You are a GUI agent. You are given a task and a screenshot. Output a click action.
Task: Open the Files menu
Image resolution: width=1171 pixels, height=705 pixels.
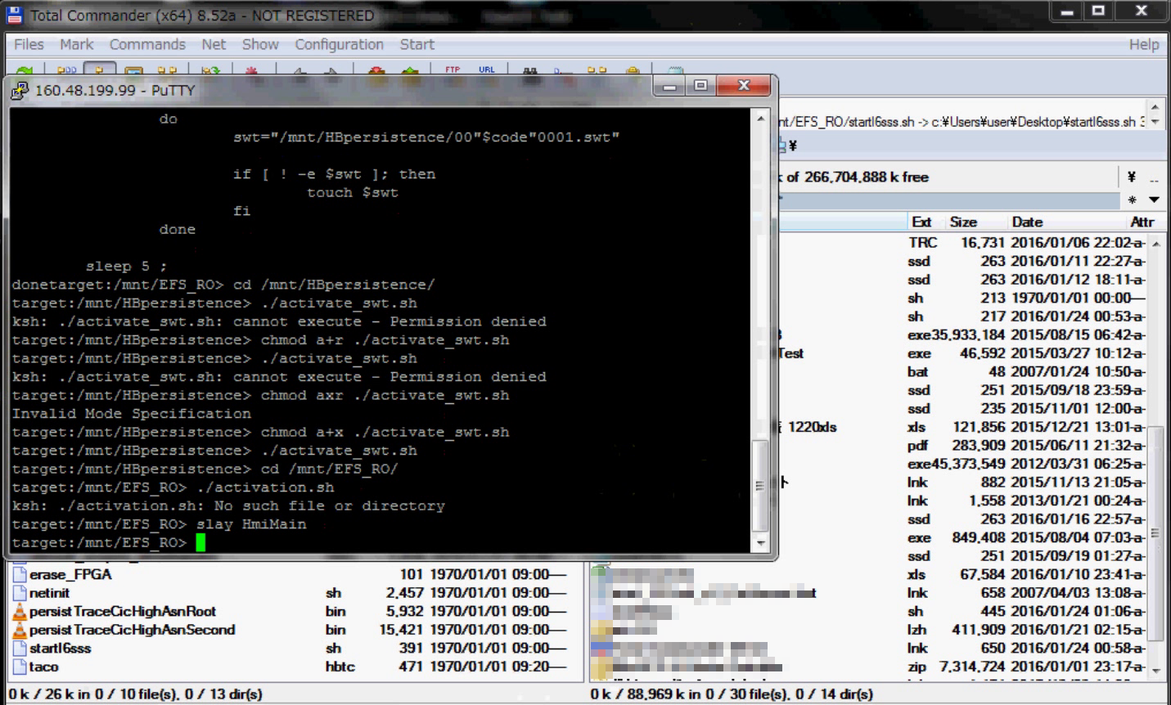pos(29,44)
